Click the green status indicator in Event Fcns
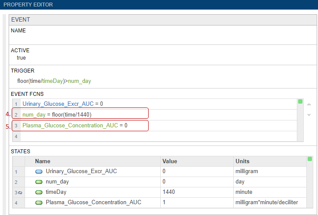 [x=300, y=102]
